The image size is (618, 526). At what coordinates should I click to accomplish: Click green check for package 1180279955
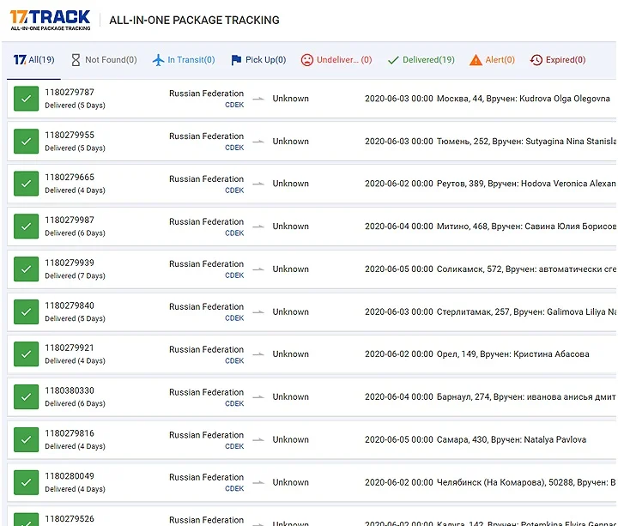click(26, 141)
